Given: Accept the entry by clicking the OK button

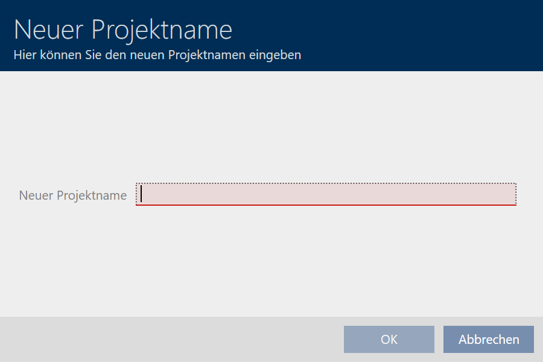Looking at the screenshot, I should (389, 339).
